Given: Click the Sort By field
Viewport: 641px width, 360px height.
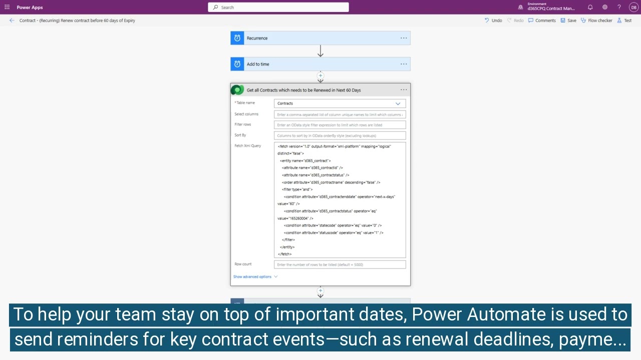Looking at the screenshot, I should point(340,135).
